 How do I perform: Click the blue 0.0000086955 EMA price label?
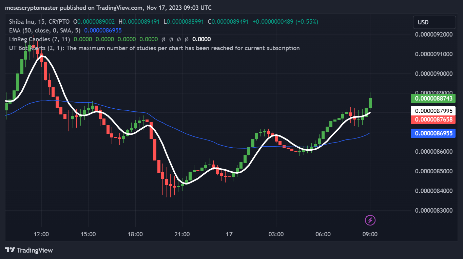pyautogui.click(x=433, y=133)
